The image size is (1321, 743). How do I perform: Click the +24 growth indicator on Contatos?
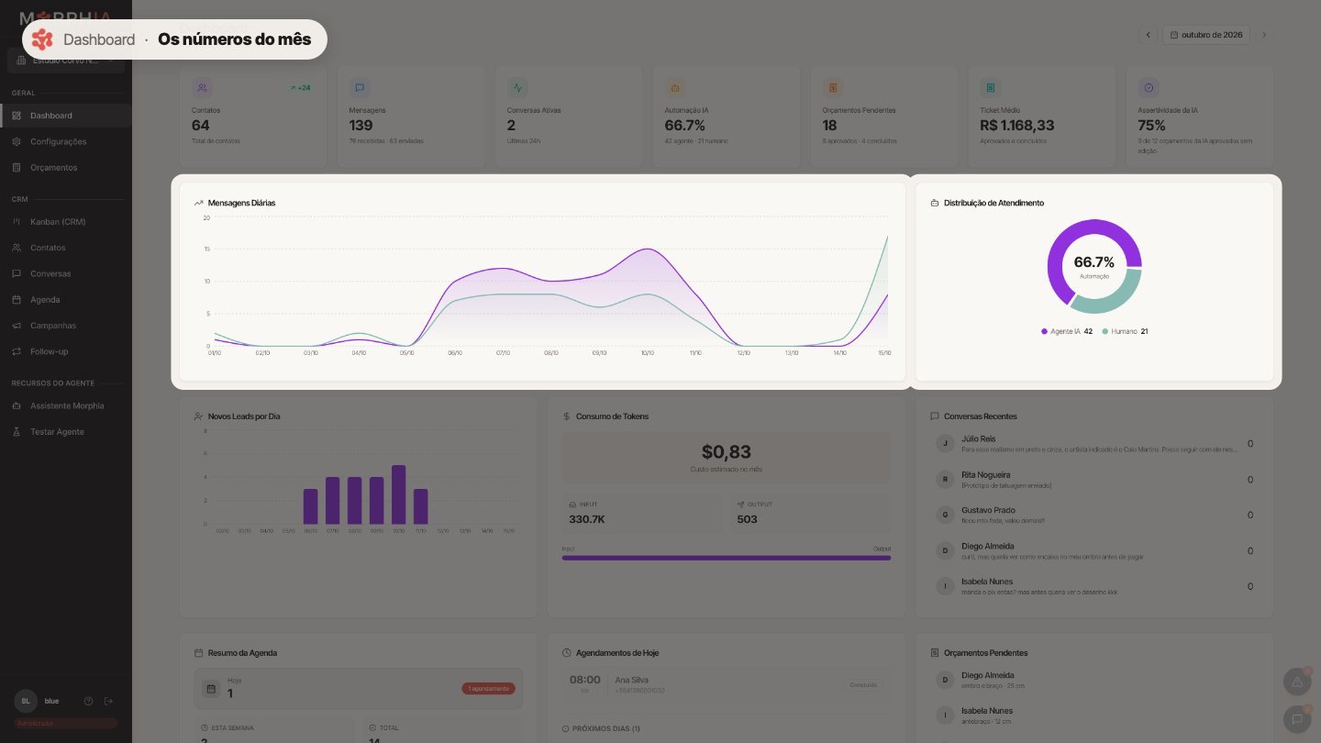(300, 88)
